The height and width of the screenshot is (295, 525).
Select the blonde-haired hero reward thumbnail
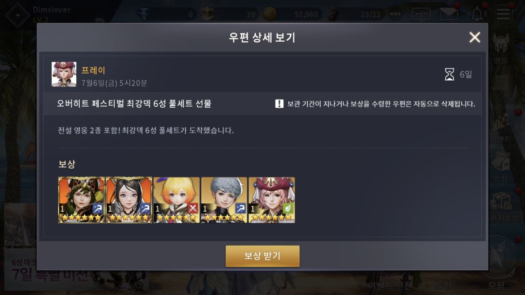pyautogui.click(x=176, y=200)
